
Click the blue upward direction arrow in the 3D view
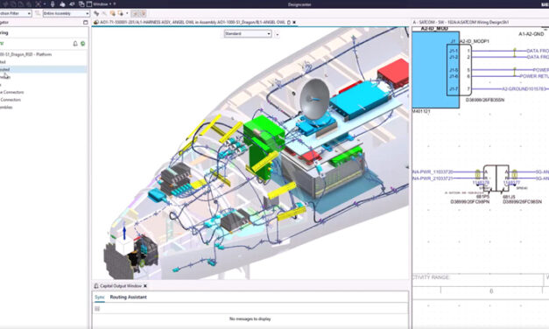(x=124, y=232)
